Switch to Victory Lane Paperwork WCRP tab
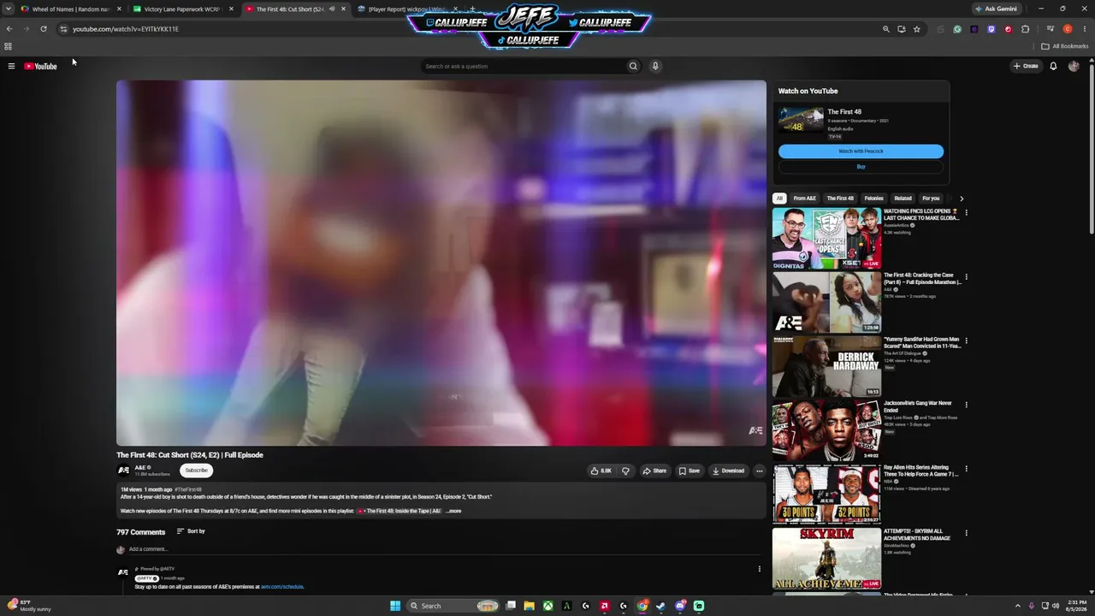1095x616 pixels. (x=181, y=9)
